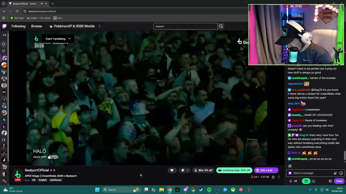Image resolution: width=346 pixels, height=194 pixels.
Task: Open the Windows Start menu
Action: tap(97, 190)
